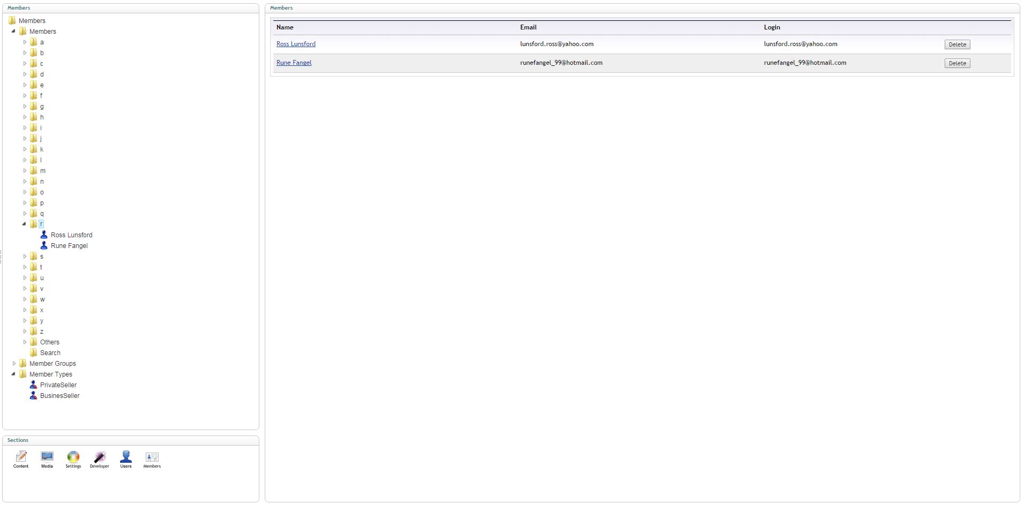Collapse the r folder in the tree
The height and width of the screenshot is (511, 1024).
point(24,224)
